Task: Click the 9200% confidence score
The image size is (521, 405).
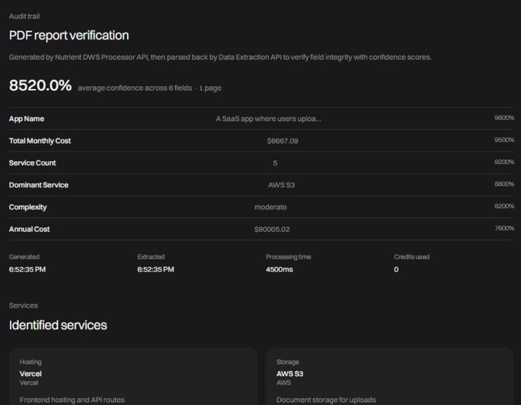Action: point(504,162)
